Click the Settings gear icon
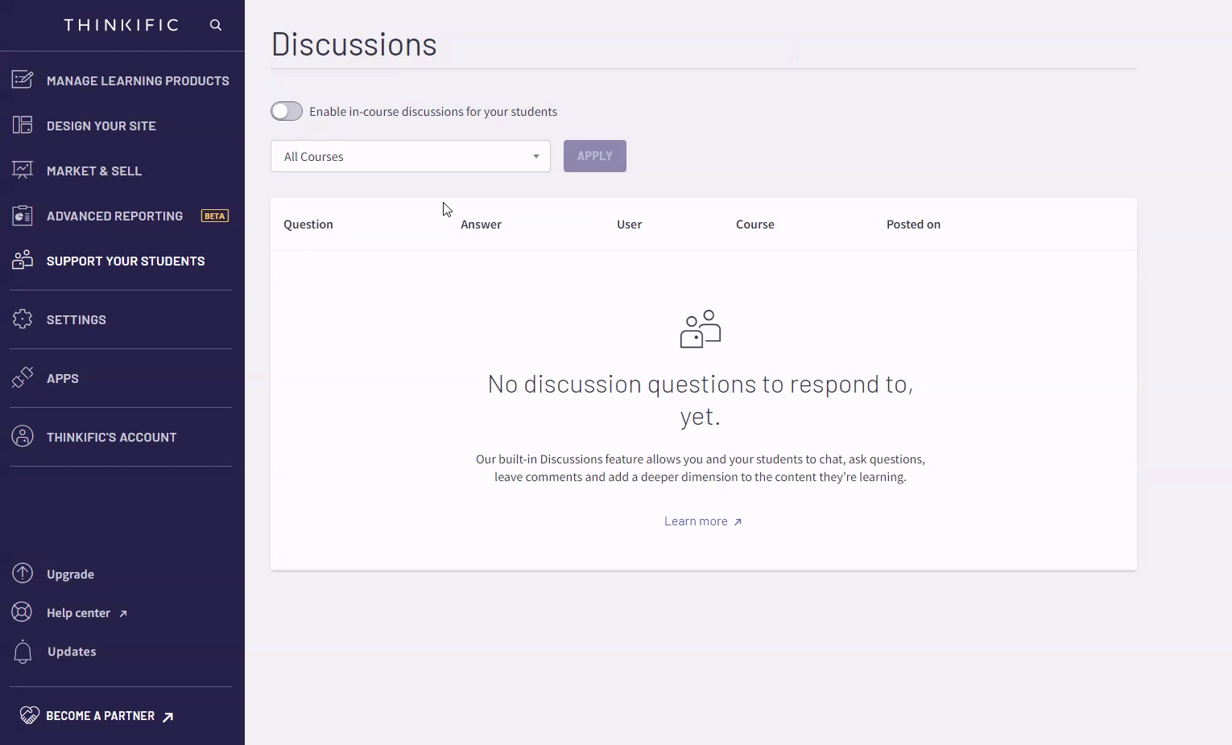The width and height of the screenshot is (1232, 745). (23, 319)
